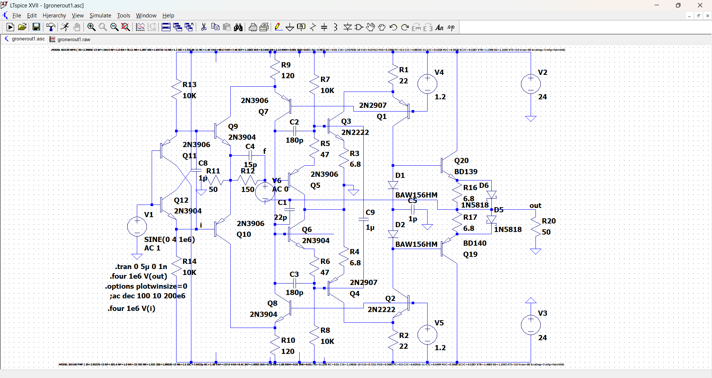712x378 pixels.
Task: Click the Print setup printer icon
Action: click(264, 27)
